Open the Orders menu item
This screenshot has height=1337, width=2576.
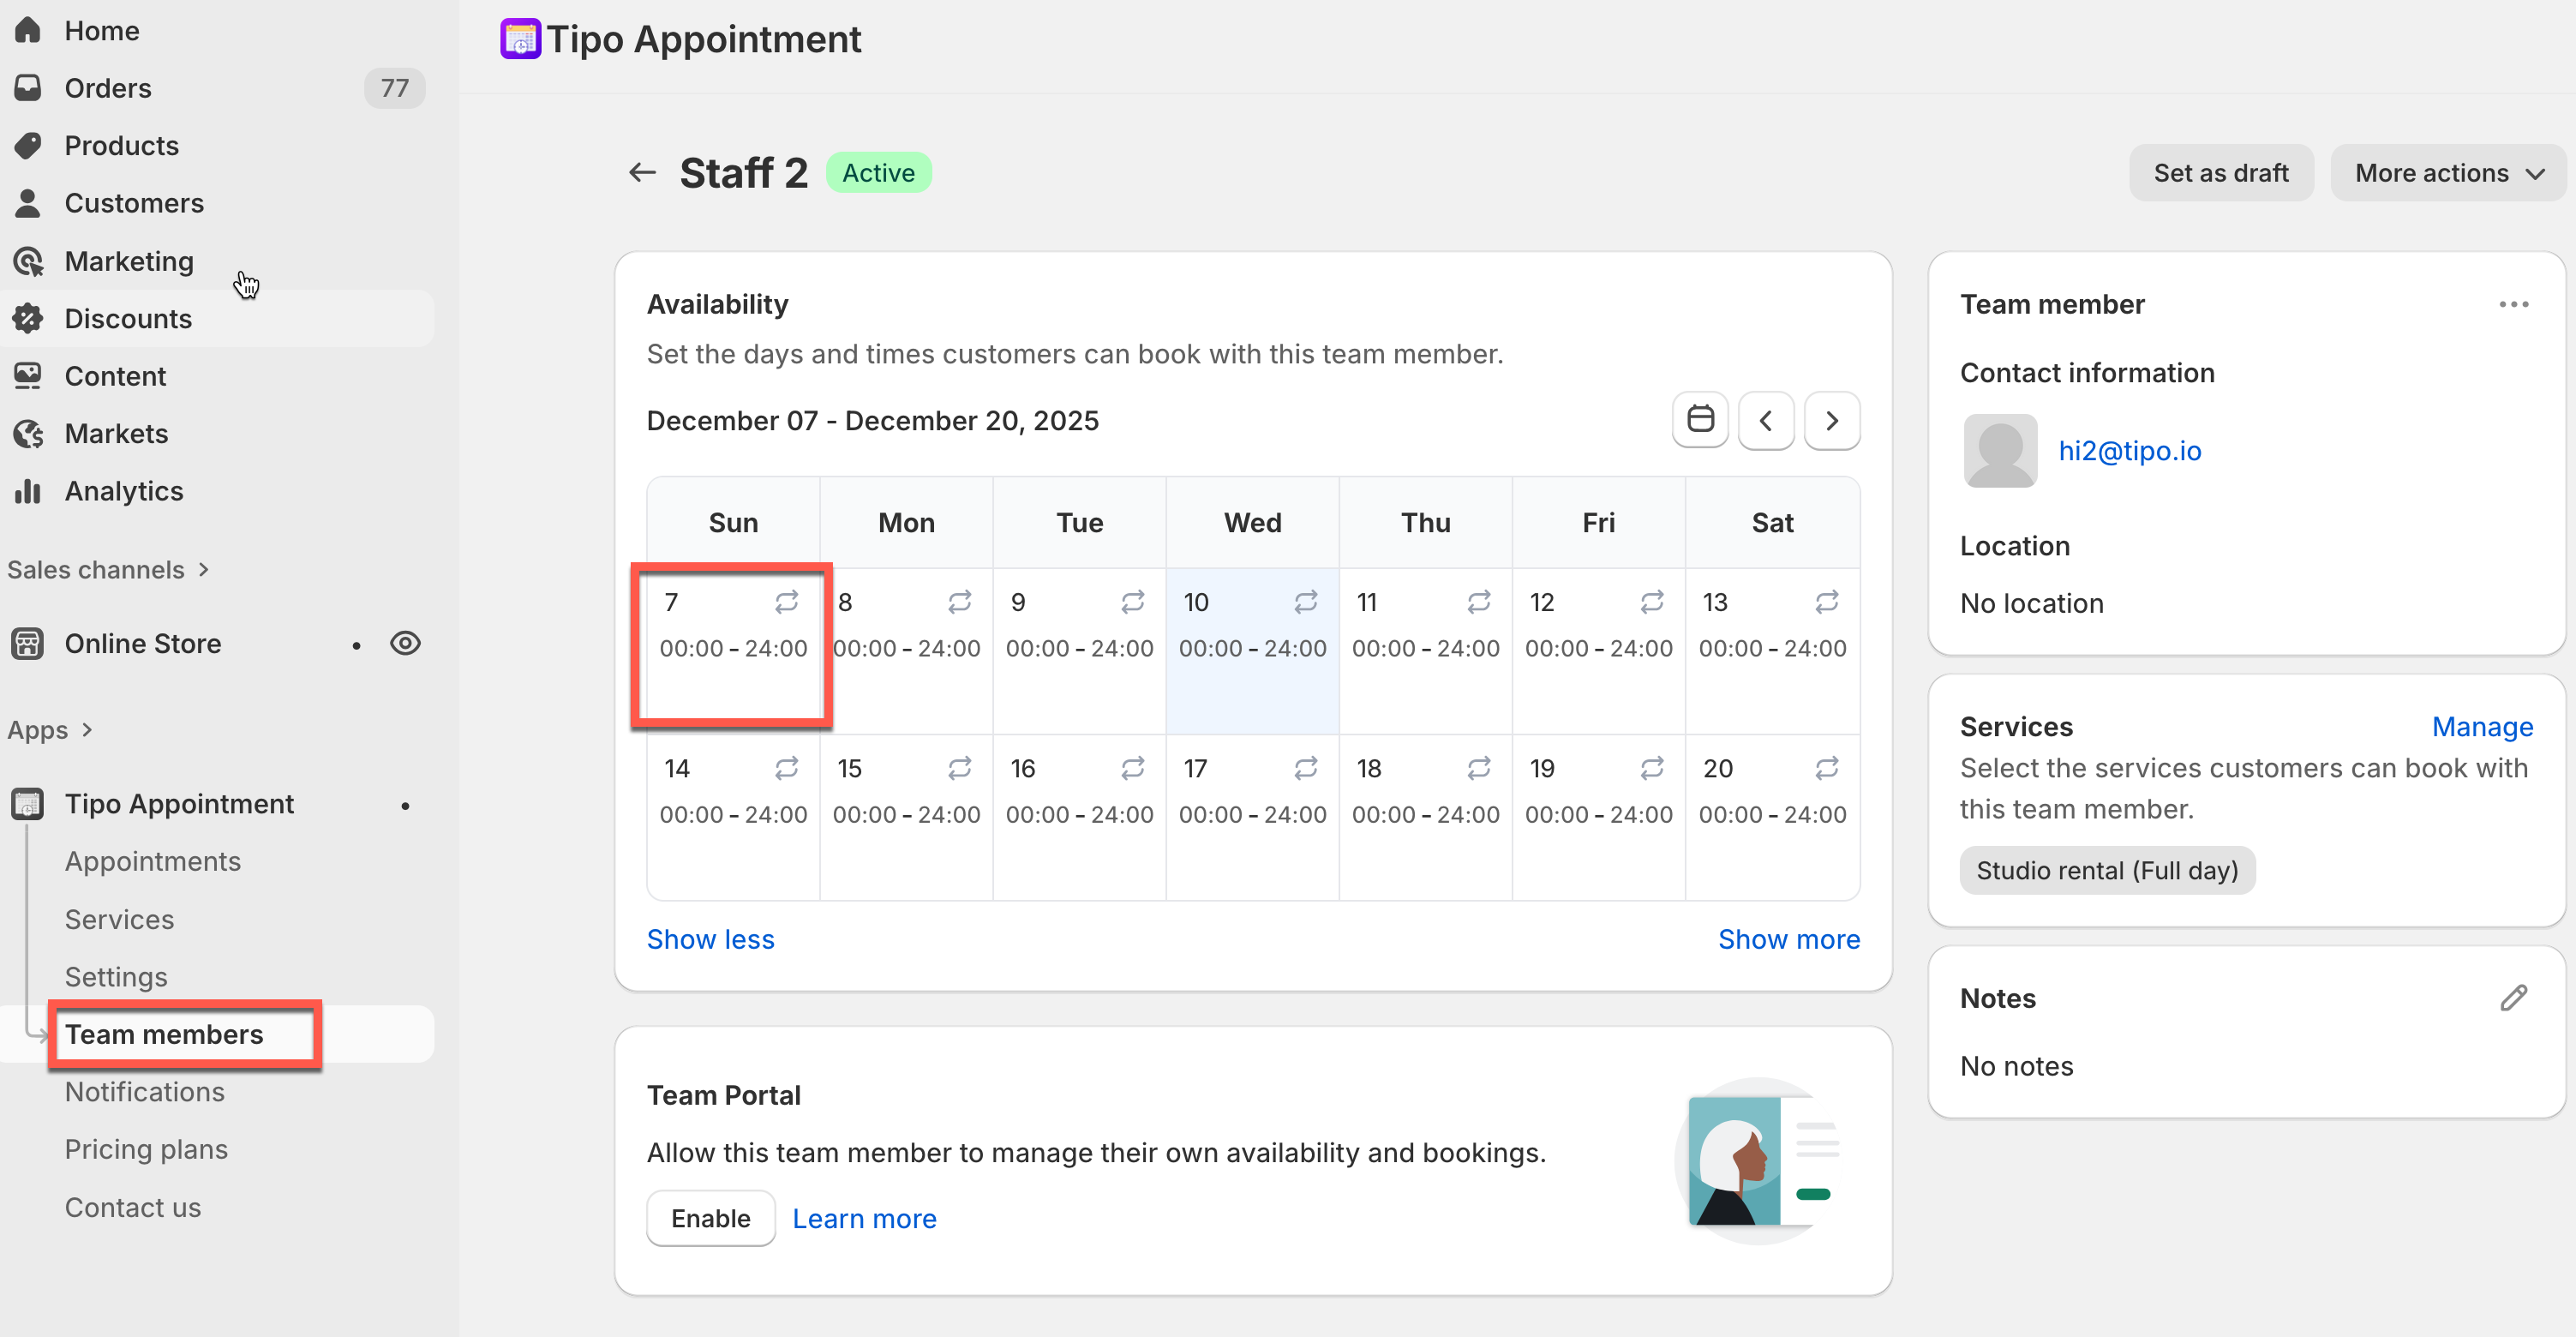pyautogui.click(x=108, y=88)
